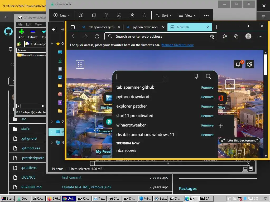Click the Name column header in 7-Zip
This screenshot has width=270, height=202.
[x=31, y=50]
